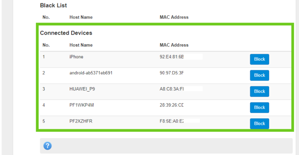Click the blue help question mark icon
Image resolution: width=299 pixels, height=155 pixels.
point(47,146)
